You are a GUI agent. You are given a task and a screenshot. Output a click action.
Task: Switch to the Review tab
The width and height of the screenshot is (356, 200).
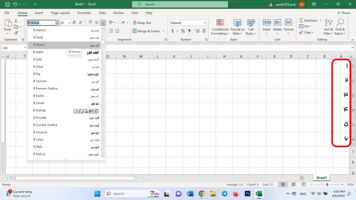pyautogui.click(x=119, y=13)
